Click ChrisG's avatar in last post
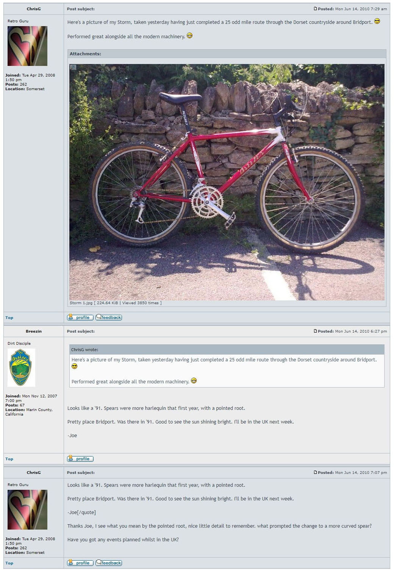 [27, 509]
